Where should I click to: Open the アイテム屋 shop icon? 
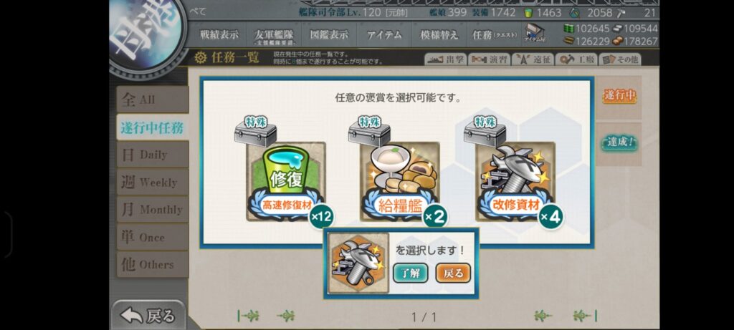coord(534,34)
